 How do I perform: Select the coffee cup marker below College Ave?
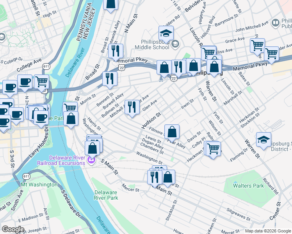pos(25,82)
